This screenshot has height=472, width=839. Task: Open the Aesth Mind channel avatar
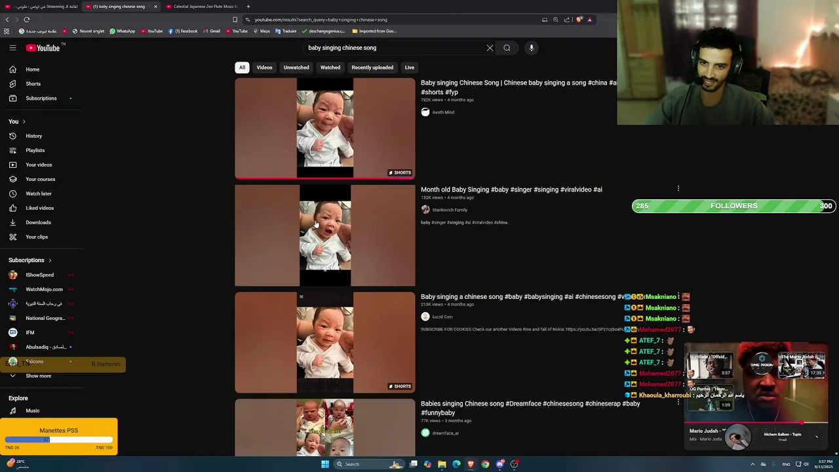coord(425,112)
